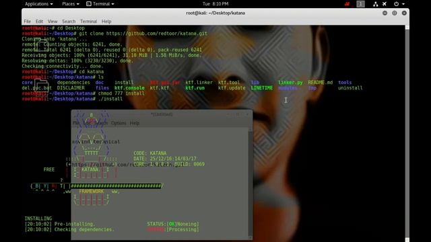The image size is (431, 242).
Task: Click the 'INSTALLING' heading text
Action: [38, 218]
